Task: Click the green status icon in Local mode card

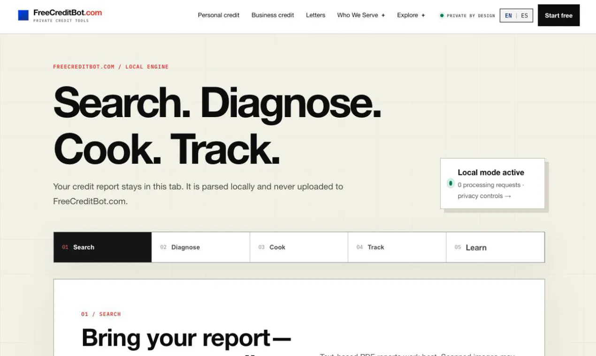Action: (451, 183)
